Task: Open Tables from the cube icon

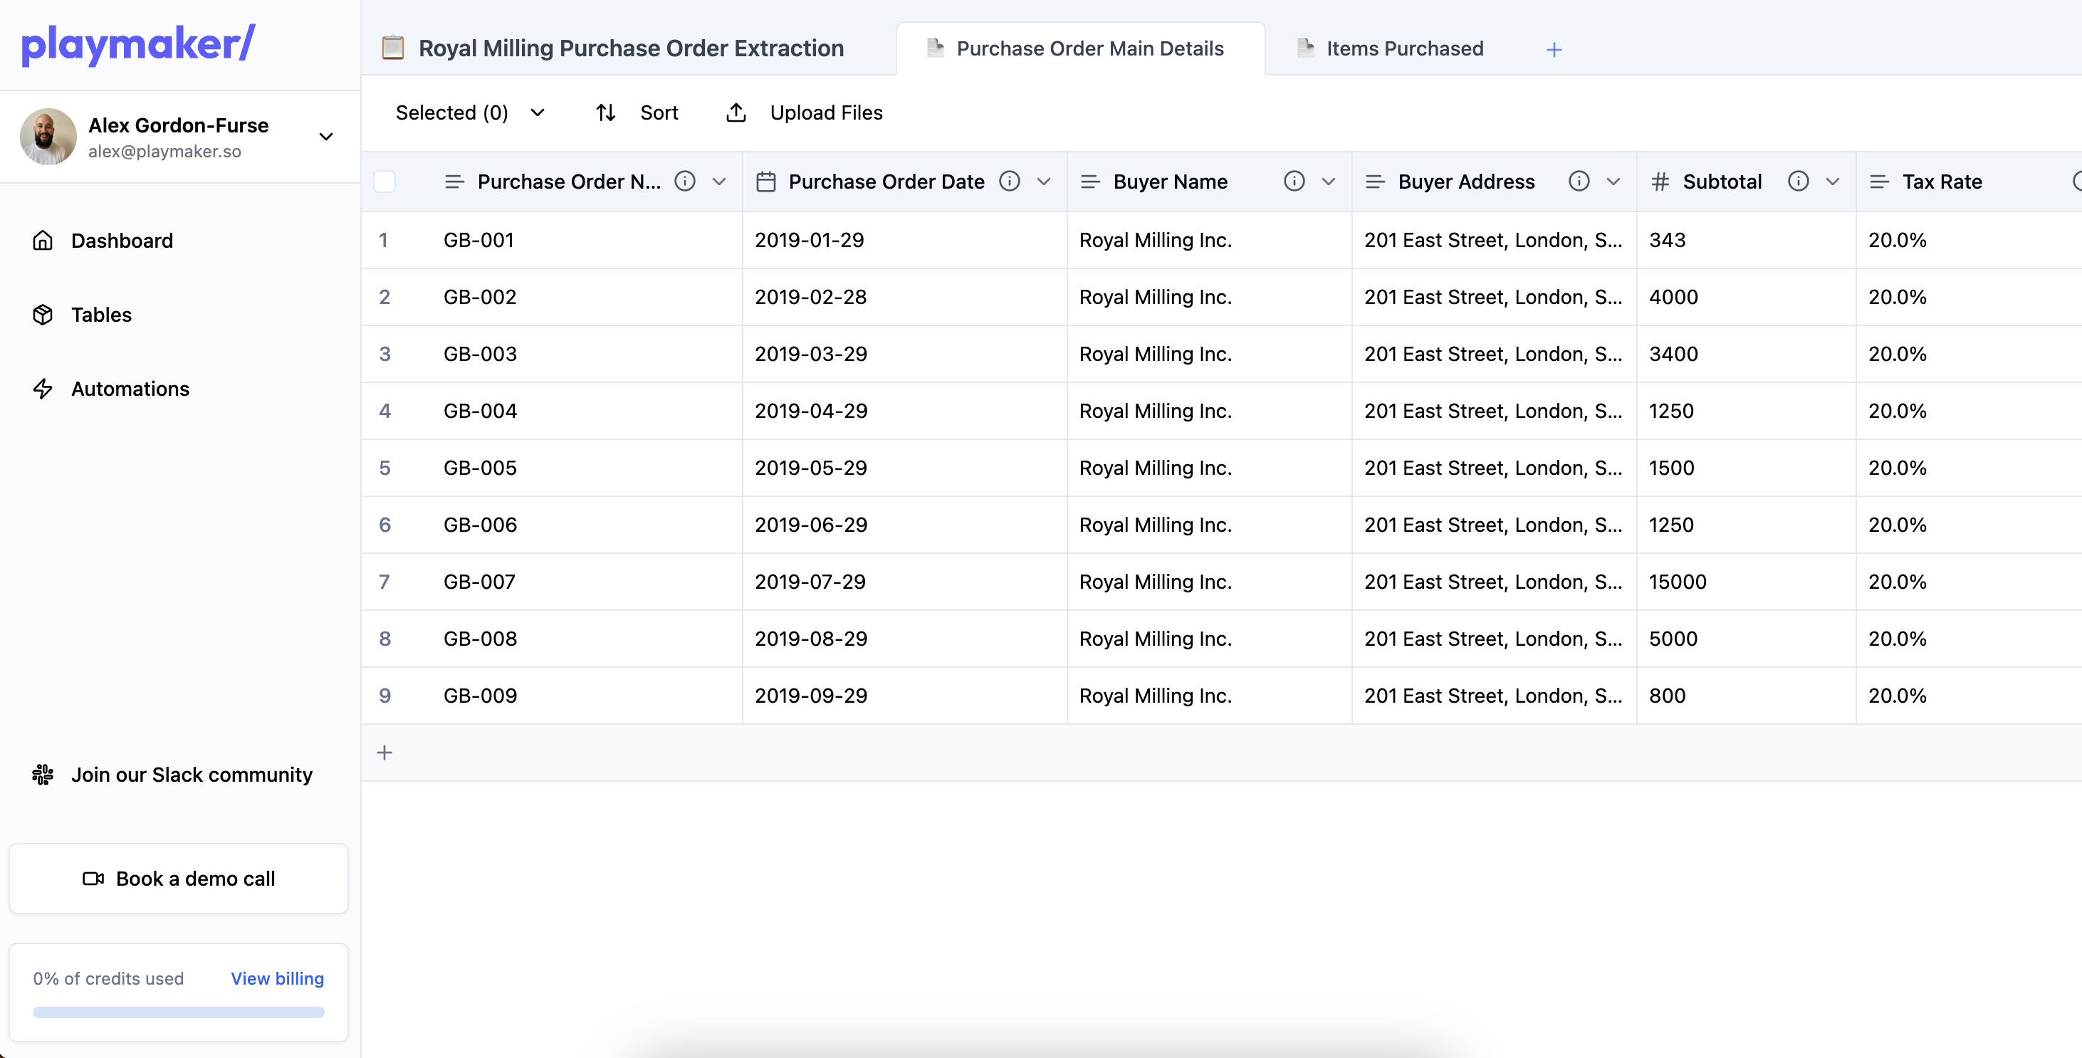Action: [x=43, y=315]
